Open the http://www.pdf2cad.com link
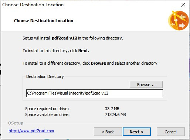The height and width of the screenshot is (140, 190). [31, 131]
